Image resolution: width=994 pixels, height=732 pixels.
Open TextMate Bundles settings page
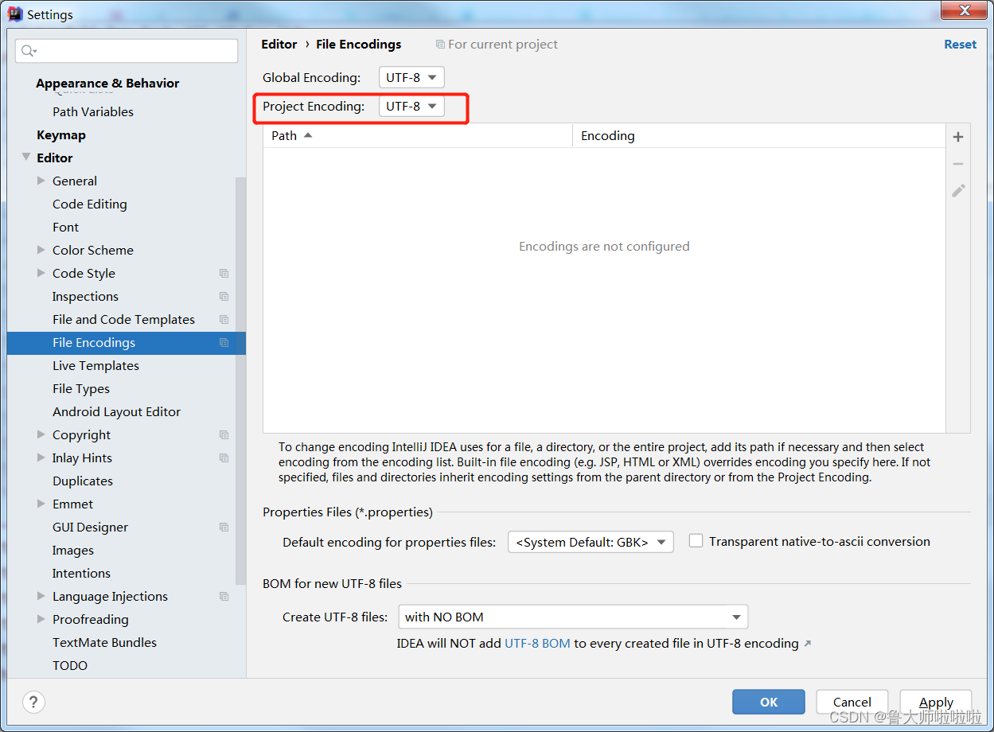tap(104, 642)
